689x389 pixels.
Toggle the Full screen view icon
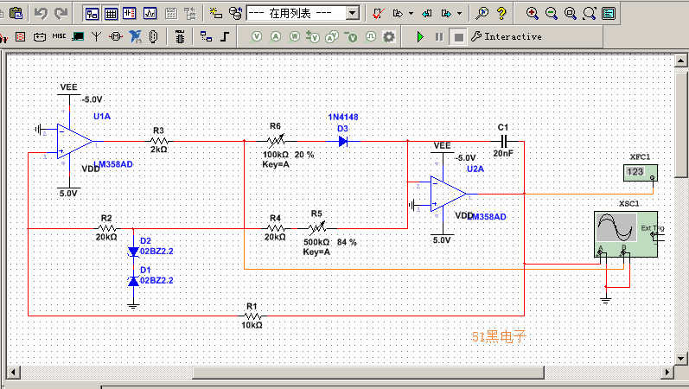(x=609, y=13)
